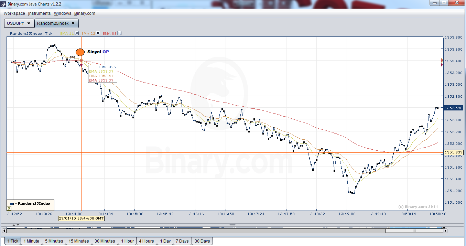Set chart interval to 1 Hour
Viewport: 466px width, 246px height.
coord(127,241)
